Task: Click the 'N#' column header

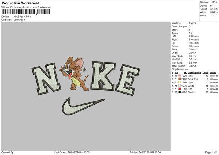Action: click(x=176, y=73)
